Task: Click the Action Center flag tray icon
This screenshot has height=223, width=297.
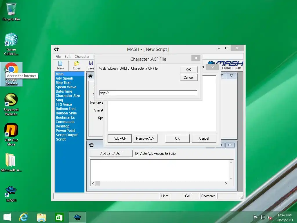Action: pyautogui.click(x=256, y=217)
